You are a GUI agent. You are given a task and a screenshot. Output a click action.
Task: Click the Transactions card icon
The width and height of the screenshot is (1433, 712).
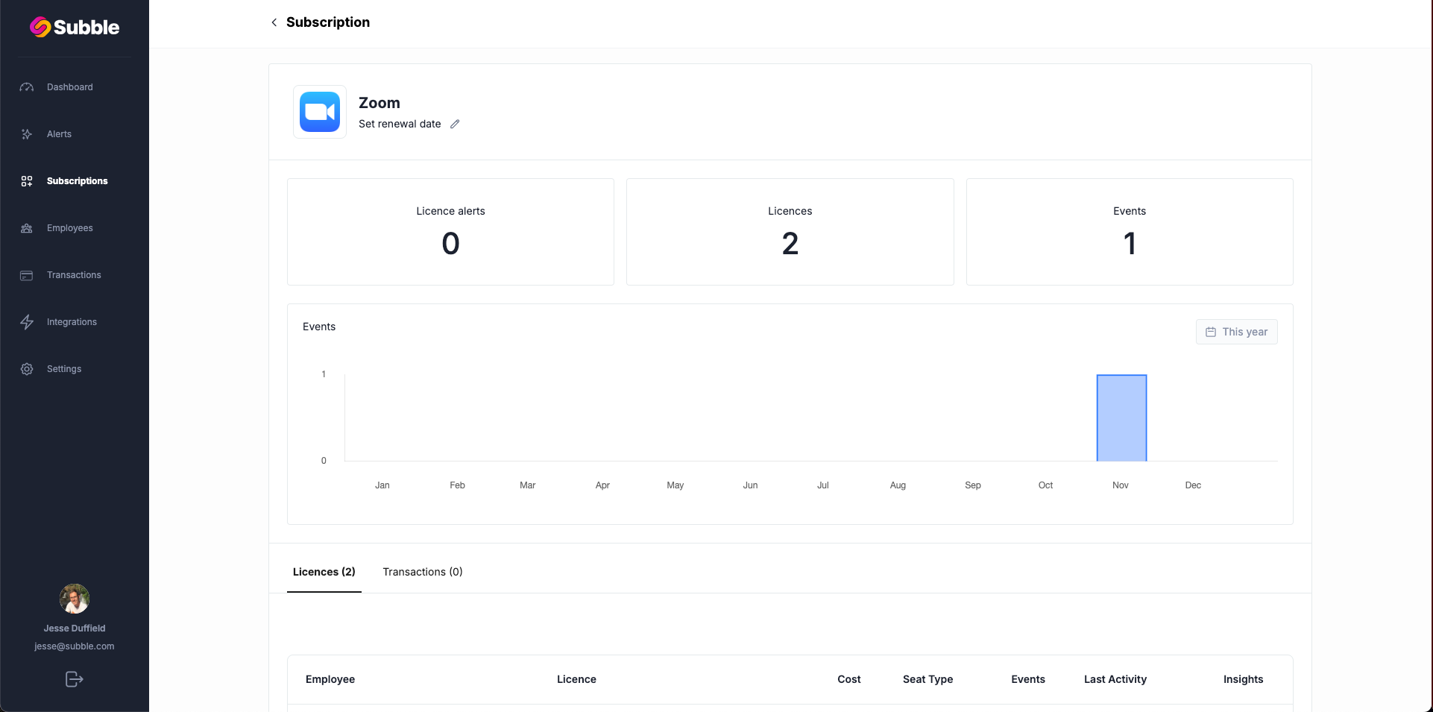click(27, 275)
